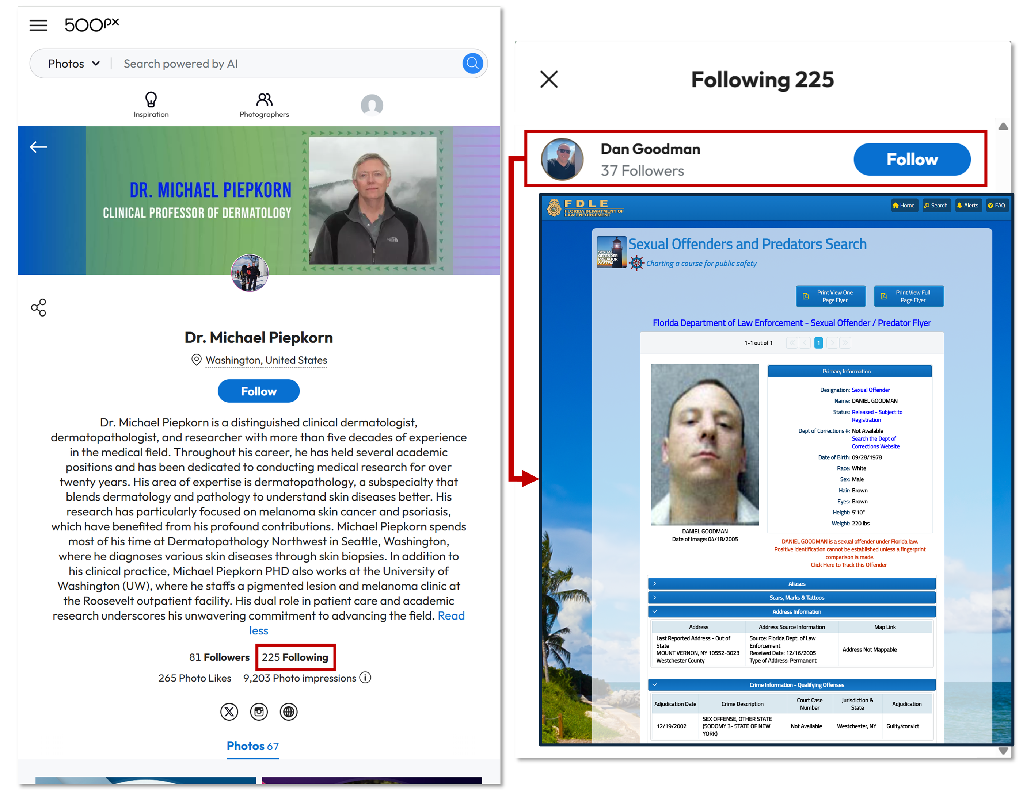
Task: Click the '12/19/2002' adjudication date cell
Action: coord(671,726)
